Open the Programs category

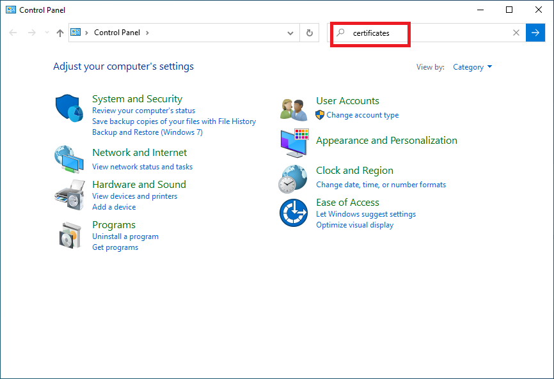[114, 225]
